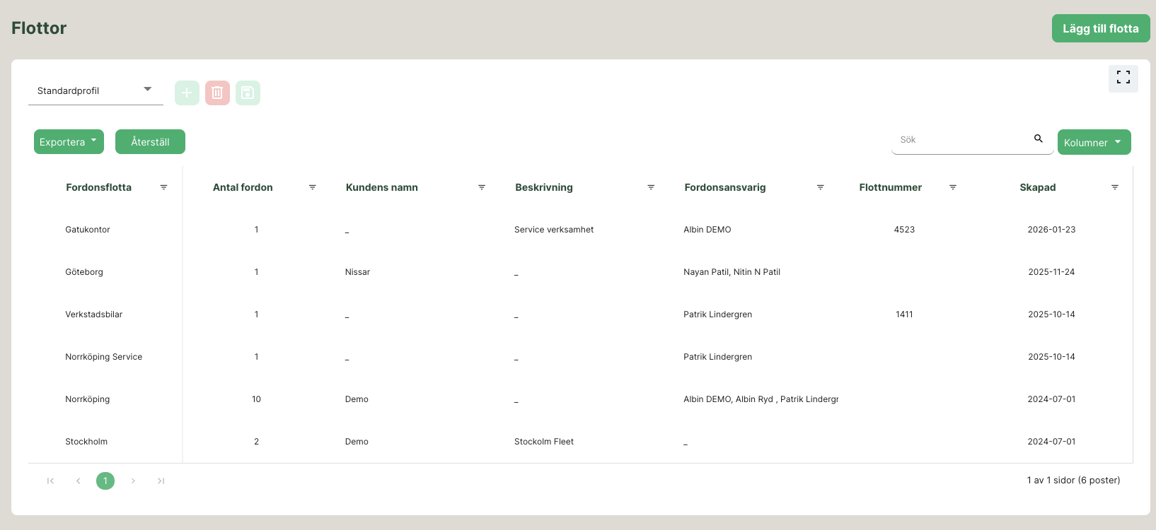
Task: Click the red delete profile trash icon
Action: tap(217, 93)
